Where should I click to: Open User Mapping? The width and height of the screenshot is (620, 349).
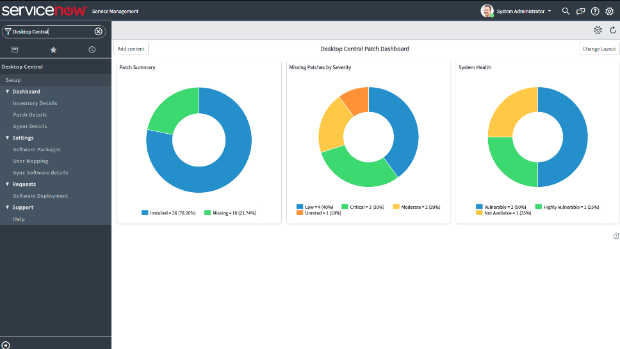click(x=31, y=161)
